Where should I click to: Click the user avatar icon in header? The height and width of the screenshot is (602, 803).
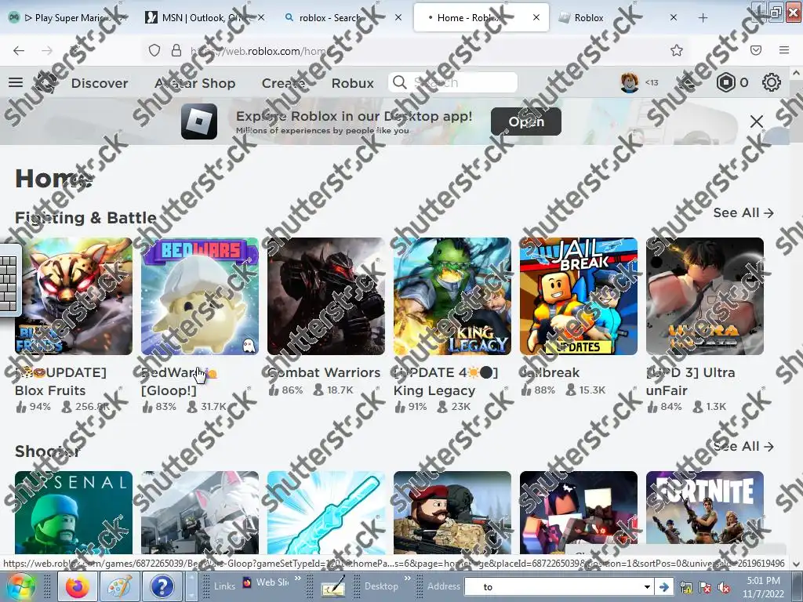pos(630,82)
